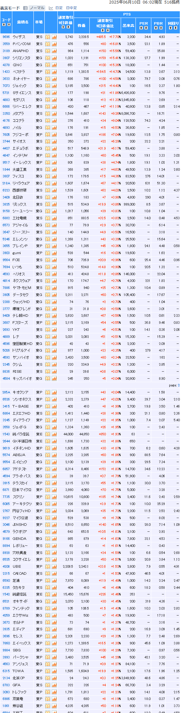Image resolution: width=183 pixels, height=713 pixels.
Task: Click the left sort arrow under 通常取引9日終値
Action: tap(63, 27)
